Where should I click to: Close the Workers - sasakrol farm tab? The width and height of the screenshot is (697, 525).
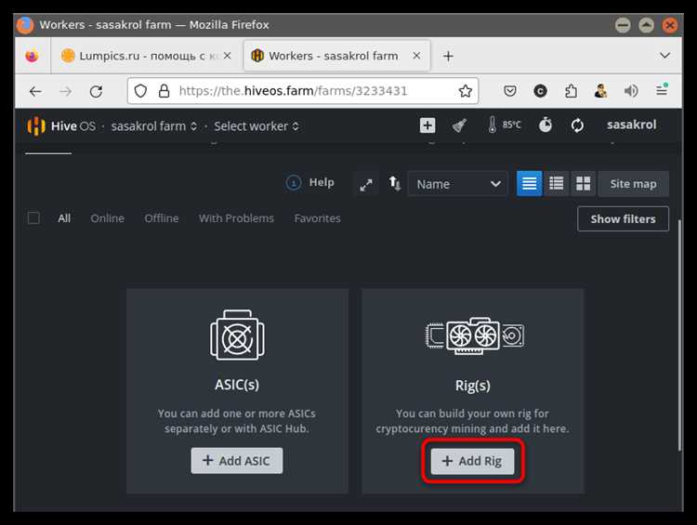pos(416,56)
